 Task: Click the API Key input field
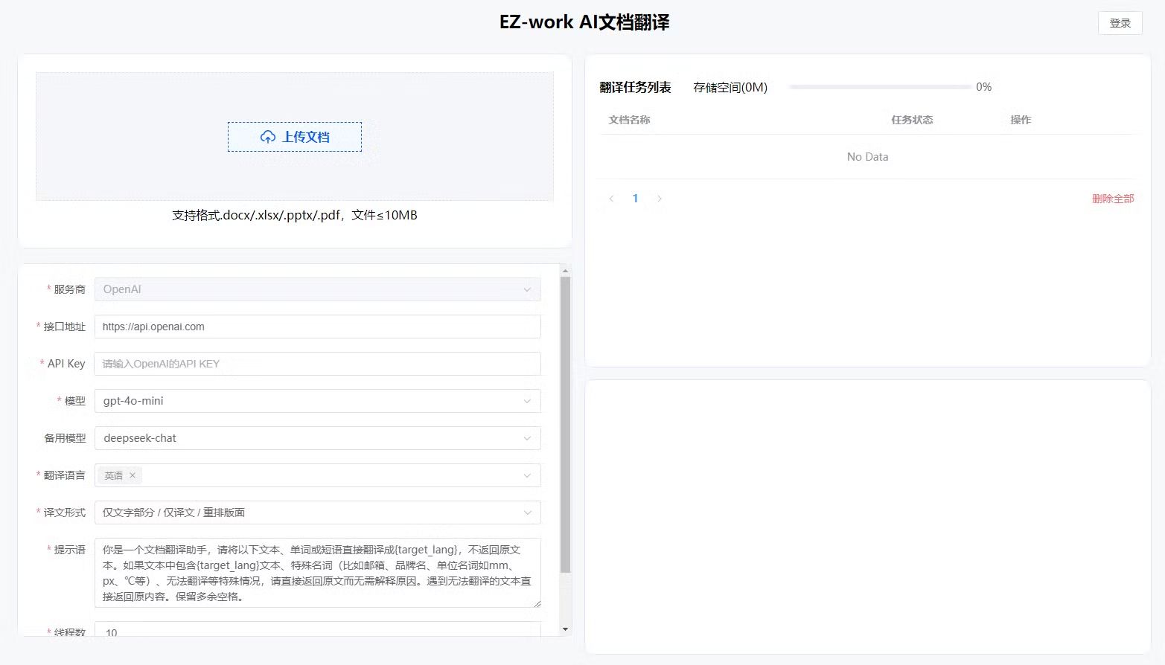[x=316, y=364]
